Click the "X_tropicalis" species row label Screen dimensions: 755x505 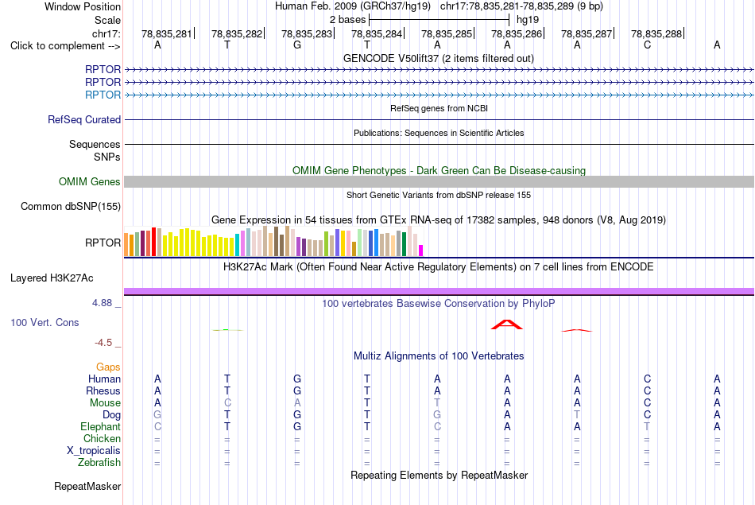click(x=94, y=451)
